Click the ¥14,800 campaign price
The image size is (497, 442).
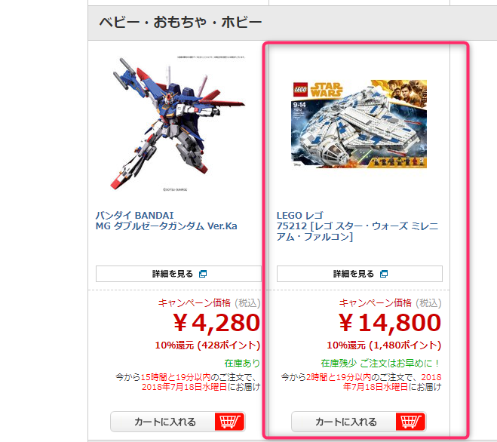click(x=390, y=323)
